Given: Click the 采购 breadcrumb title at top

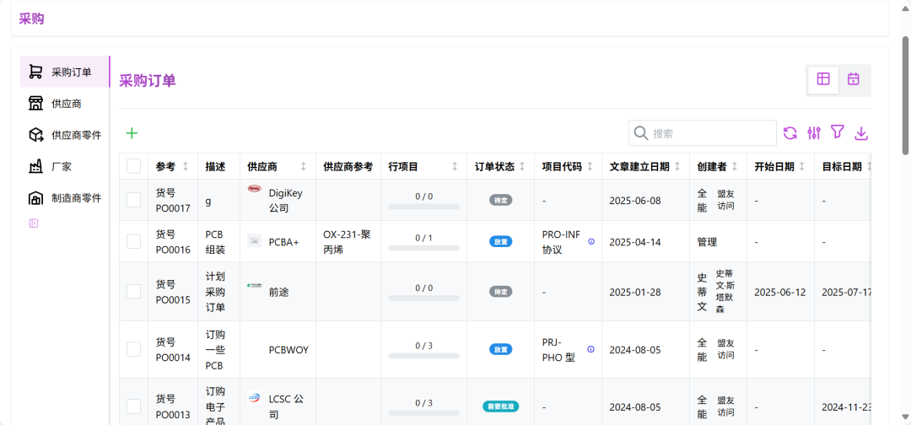Looking at the screenshot, I should click(x=32, y=19).
